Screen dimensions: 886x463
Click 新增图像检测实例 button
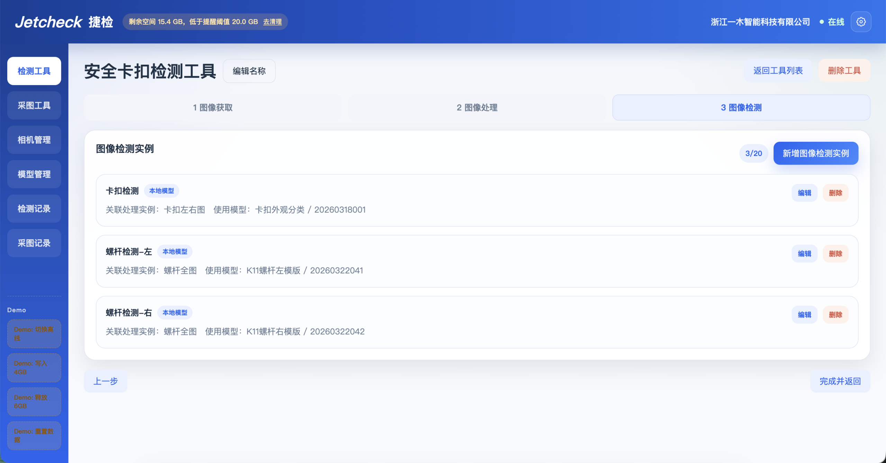[816, 153]
